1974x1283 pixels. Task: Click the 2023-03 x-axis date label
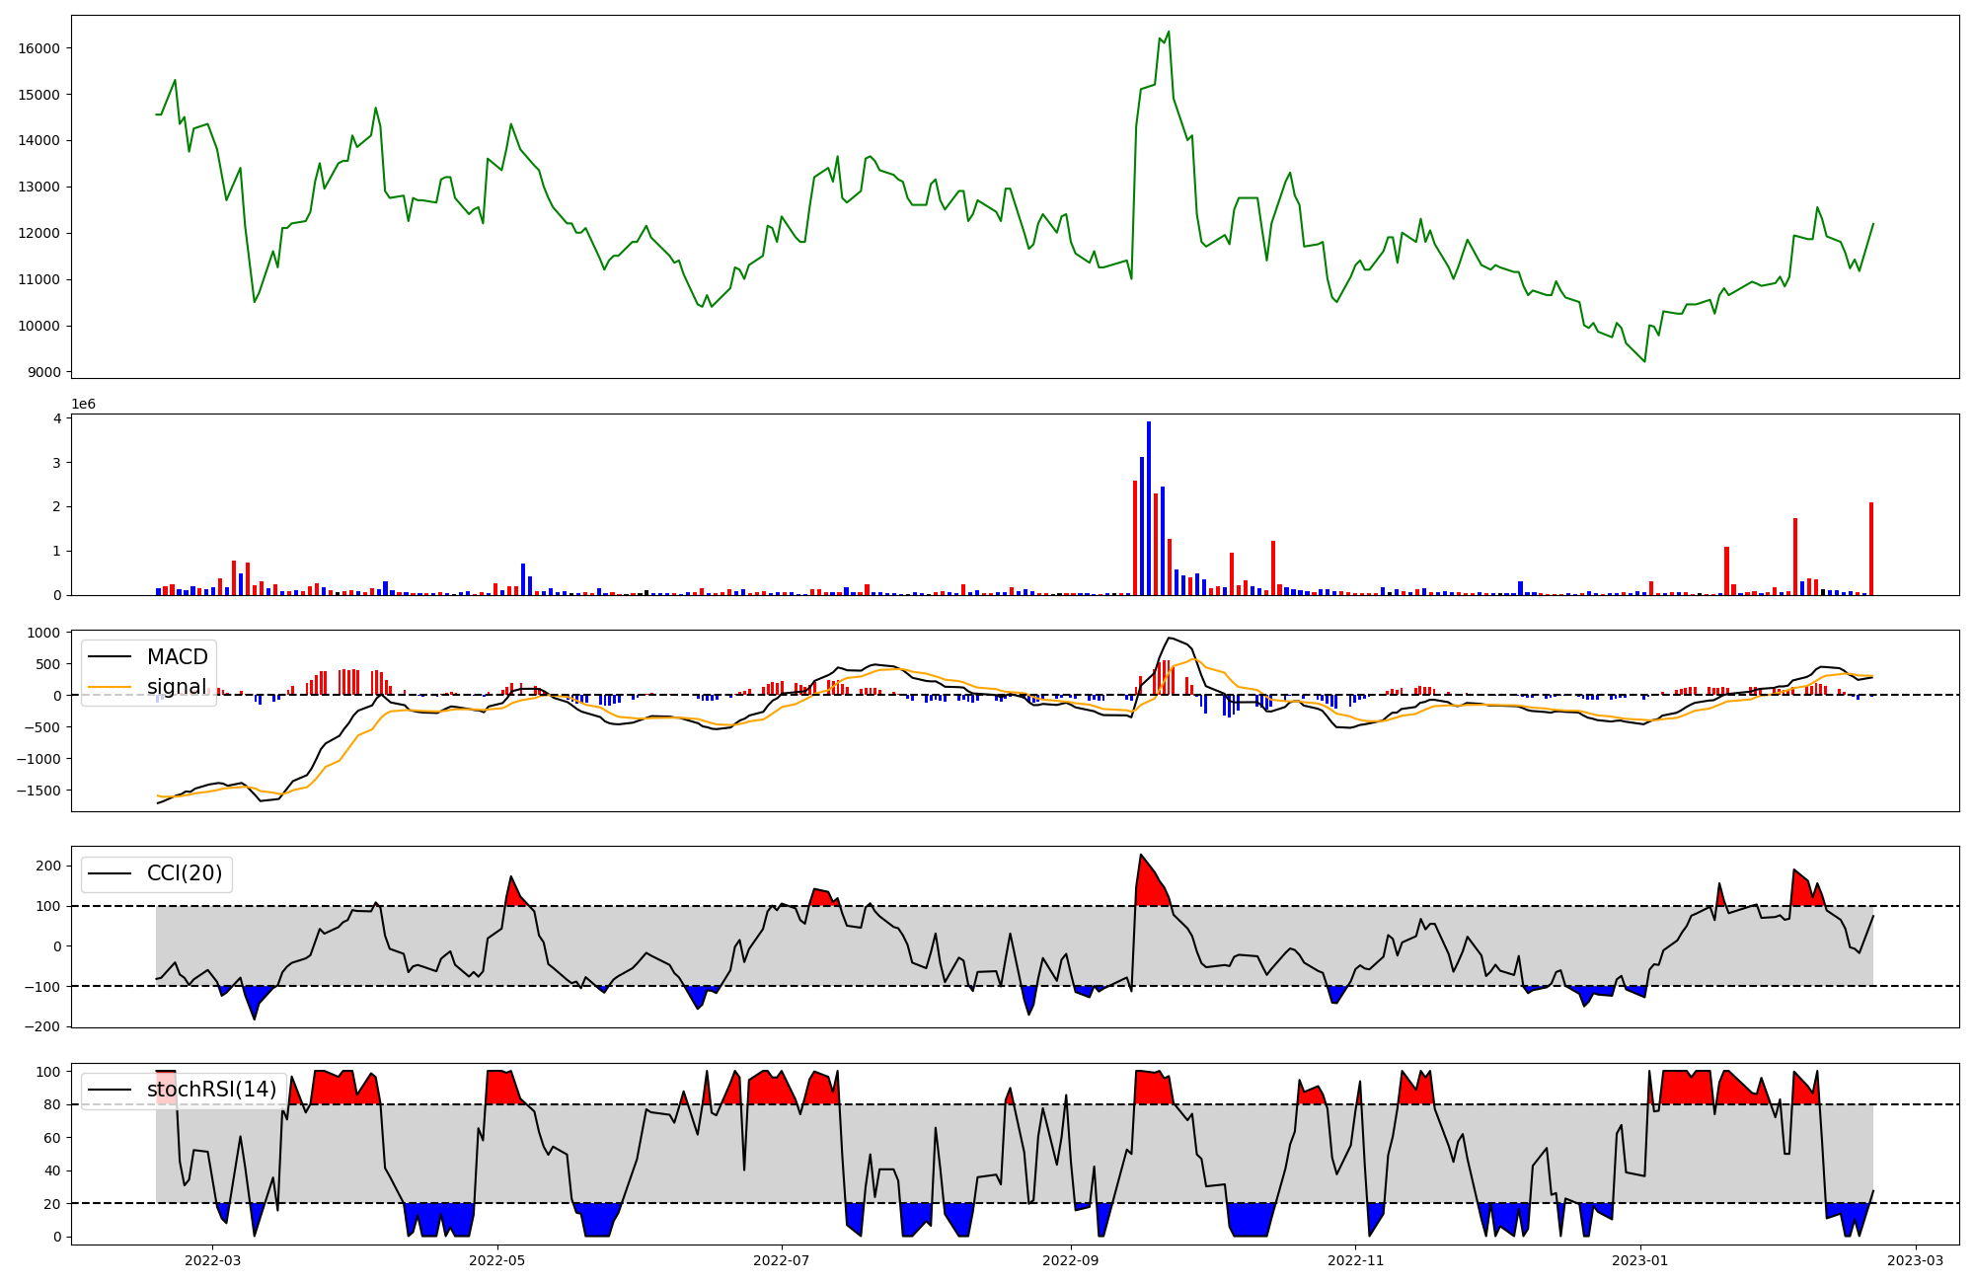(x=1916, y=1260)
